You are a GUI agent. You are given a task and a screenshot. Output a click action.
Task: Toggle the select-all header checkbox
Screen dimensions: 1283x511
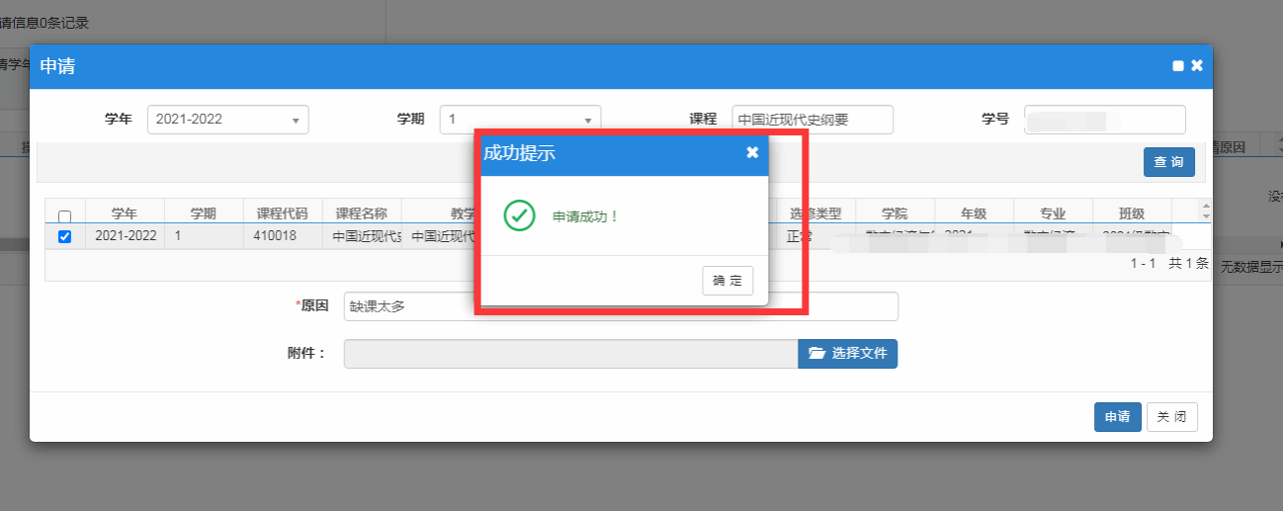click(x=64, y=216)
